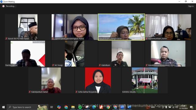The width and height of the screenshot is (196, 110).
Task: Launch Chrome beside the Copilot taskbar icon
Action: (x=66, y=107)
